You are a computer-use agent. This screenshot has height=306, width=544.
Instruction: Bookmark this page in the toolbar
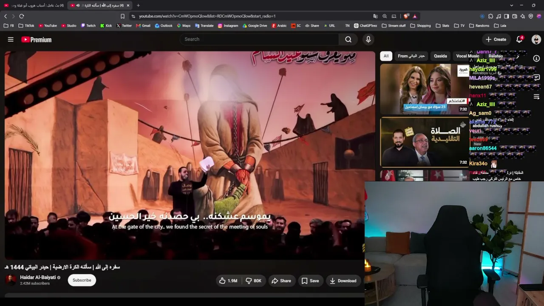click(x=122, y=16)
